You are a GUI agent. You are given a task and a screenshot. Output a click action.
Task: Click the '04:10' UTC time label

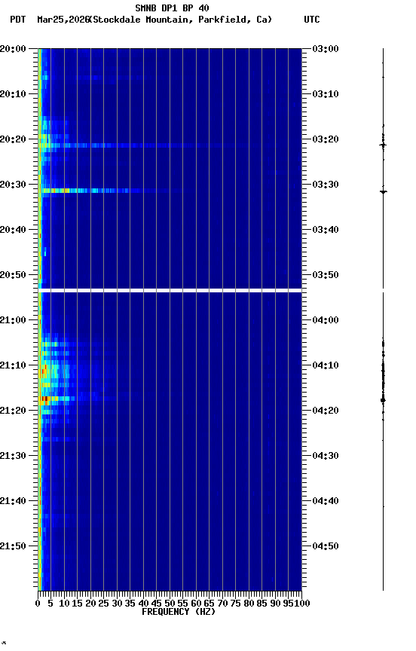tap(326, 365)
